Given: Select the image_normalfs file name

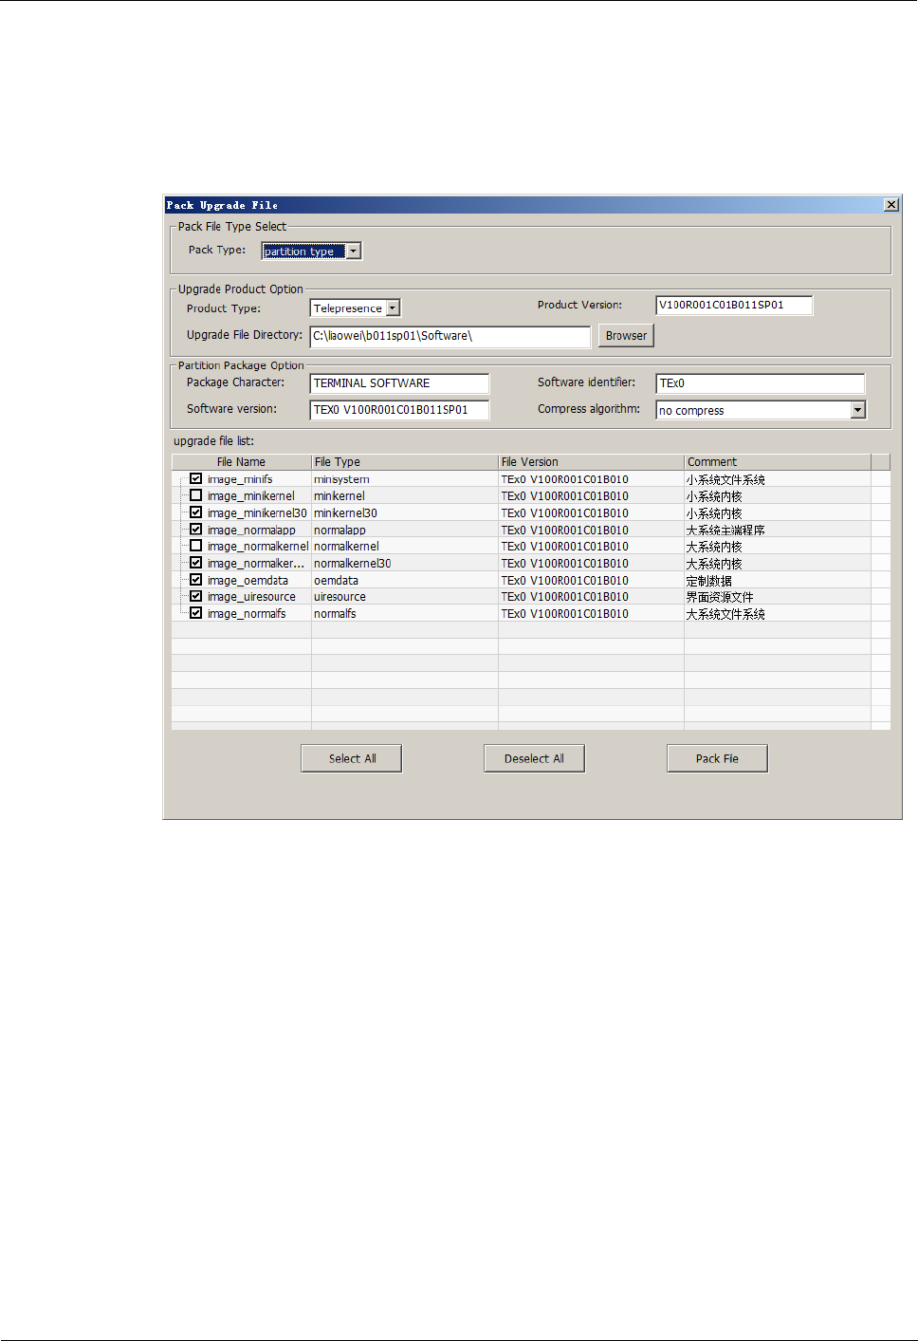Looking at the screenshot, I should tap(247, 614).
